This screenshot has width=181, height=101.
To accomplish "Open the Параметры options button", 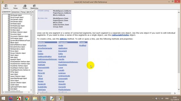I will pos(34,7).
